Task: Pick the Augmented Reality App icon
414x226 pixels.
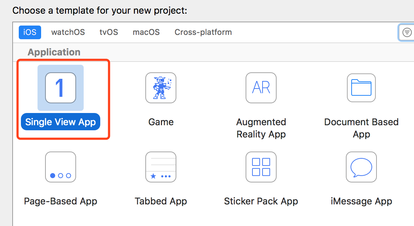Action: (261, 88)
